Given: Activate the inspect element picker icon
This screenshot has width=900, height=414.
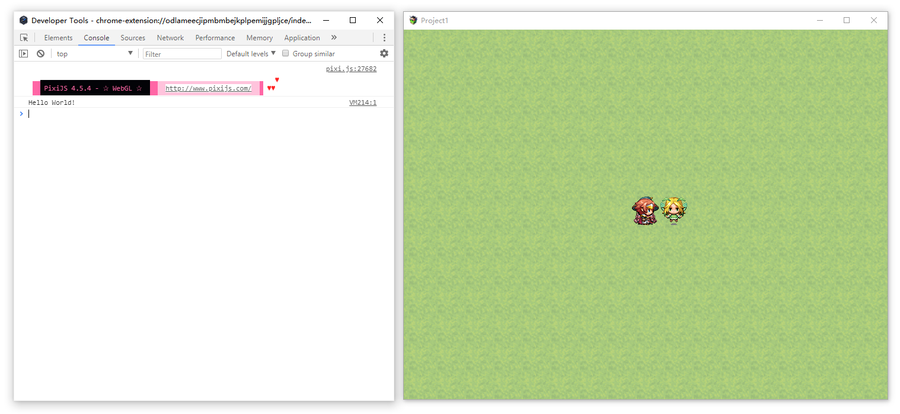Looking at the screenshot, I should pos(24,37).
